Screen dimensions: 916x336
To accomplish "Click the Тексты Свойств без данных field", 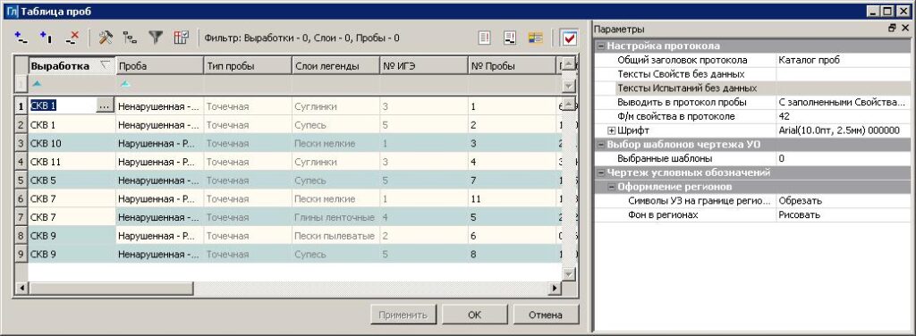I will (x=843, y=74).
